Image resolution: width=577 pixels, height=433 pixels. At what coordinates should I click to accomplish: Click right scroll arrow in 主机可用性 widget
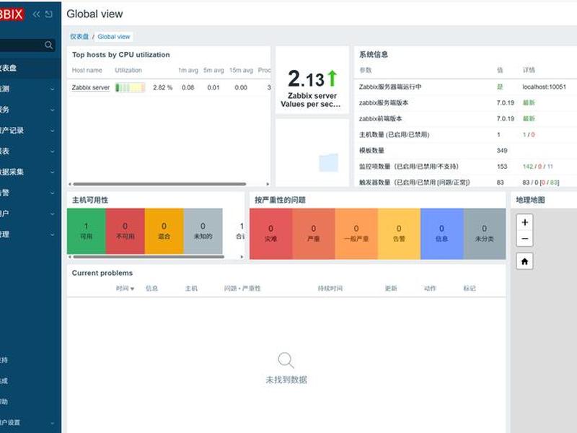[x=242, y=257]
